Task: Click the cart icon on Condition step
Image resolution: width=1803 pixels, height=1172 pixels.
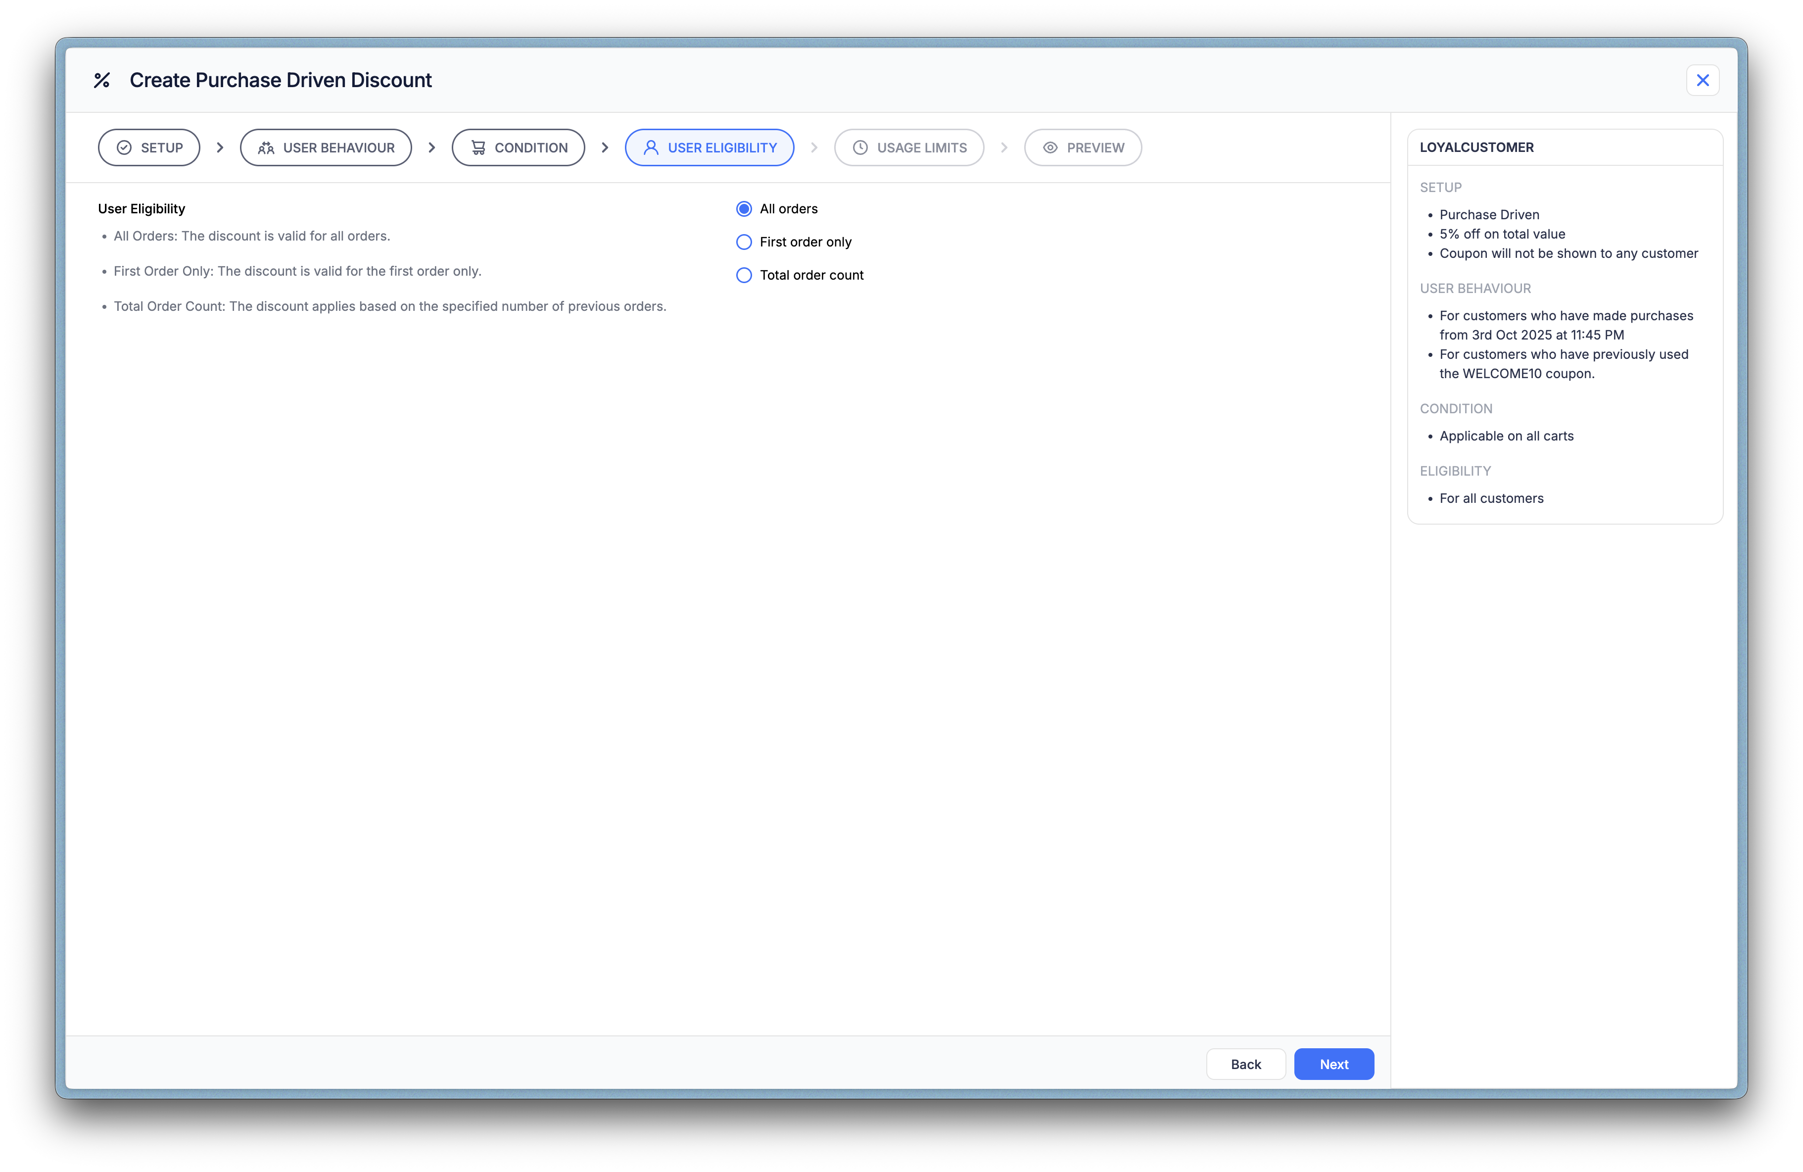Action: (478, 147)
